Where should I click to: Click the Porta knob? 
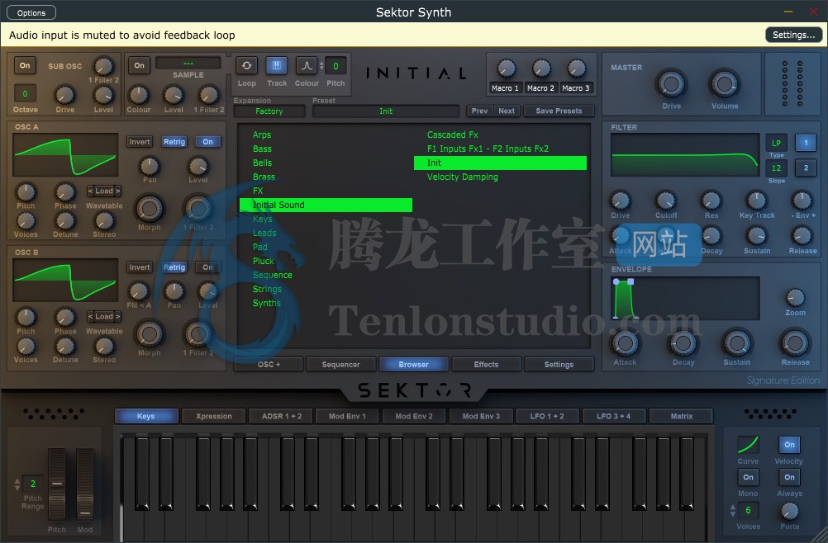pyautogui.click(x=789, y=511)
